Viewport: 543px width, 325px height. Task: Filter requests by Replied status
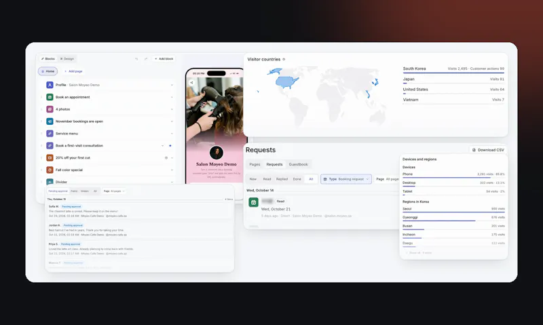point(282,179)
